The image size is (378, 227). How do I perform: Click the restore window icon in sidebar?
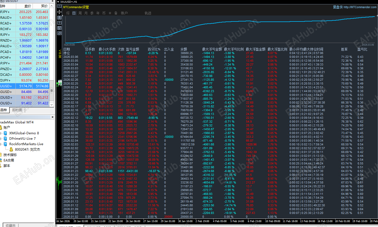(x=59, y=33)
